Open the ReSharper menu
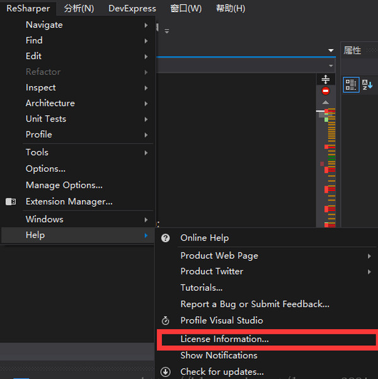Image resolution: width=378 pixels, height=379 pixels. point(28,8)
